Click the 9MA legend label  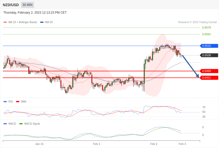pyautogui.click(x=24, y=102)
